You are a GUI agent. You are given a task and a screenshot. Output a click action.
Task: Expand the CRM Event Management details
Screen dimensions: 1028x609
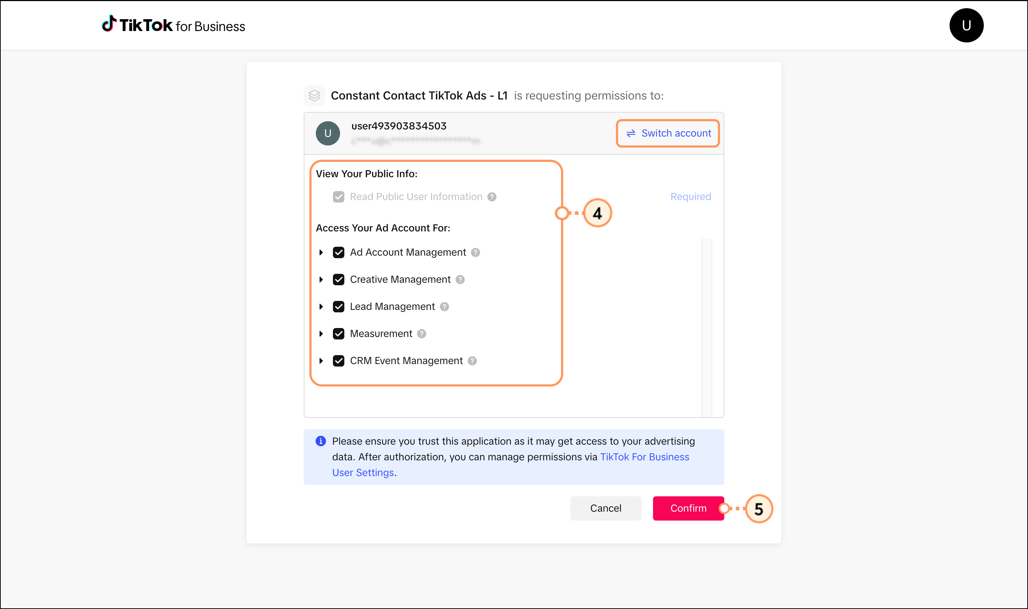click(321, 361)
